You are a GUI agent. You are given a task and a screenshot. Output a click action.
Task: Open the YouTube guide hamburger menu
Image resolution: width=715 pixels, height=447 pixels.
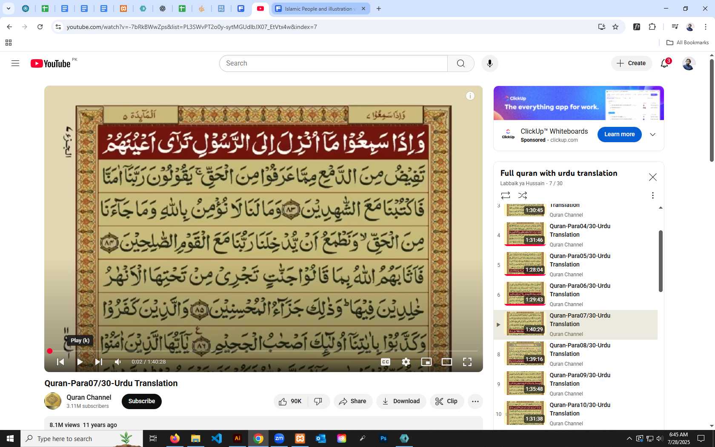[x=15, y=63]
